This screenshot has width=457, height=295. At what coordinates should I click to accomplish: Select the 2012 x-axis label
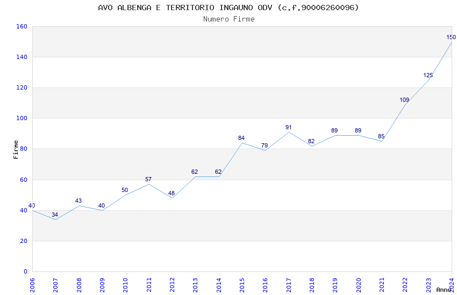[x=172, y=285]
